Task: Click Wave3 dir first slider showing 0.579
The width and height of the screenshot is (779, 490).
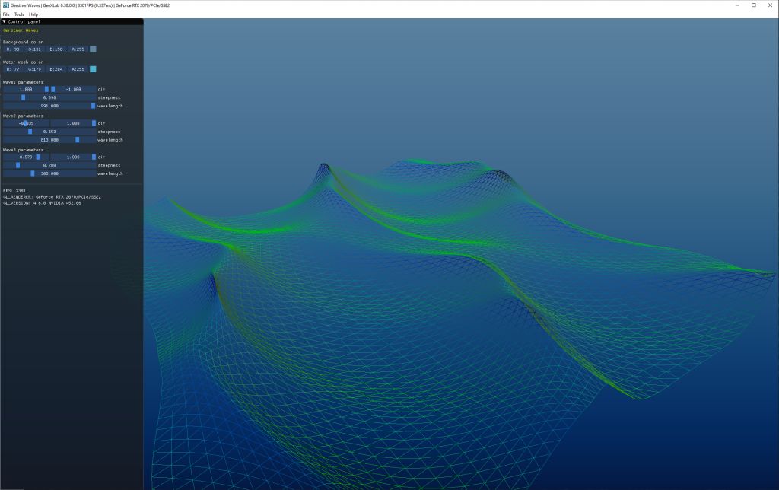Action: point(26,157)
